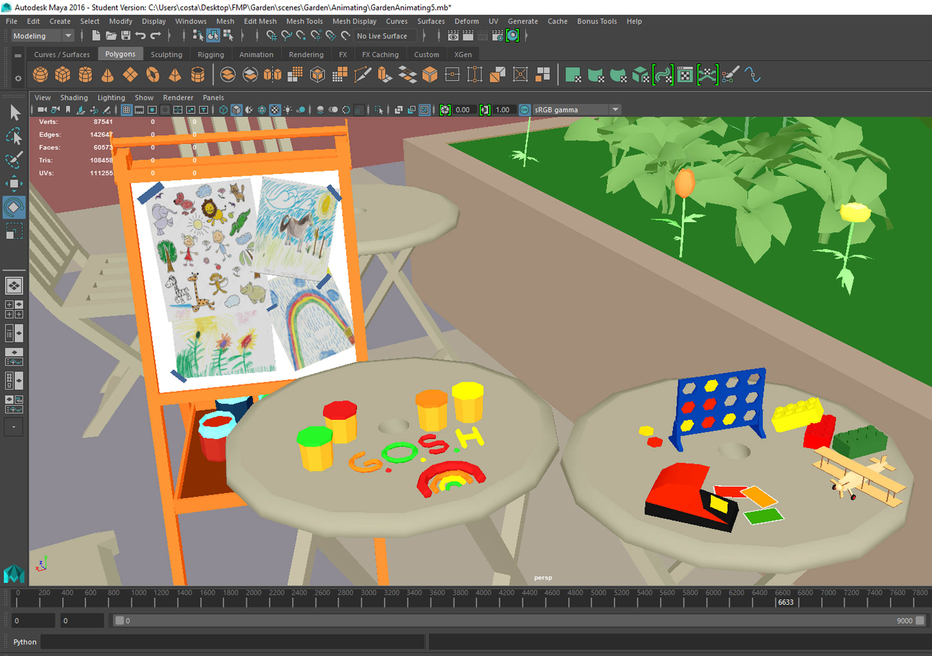Create a polygon cone from the shelf
The width and height of the screenshot is (932, 656).
click(x=107, y=75)
